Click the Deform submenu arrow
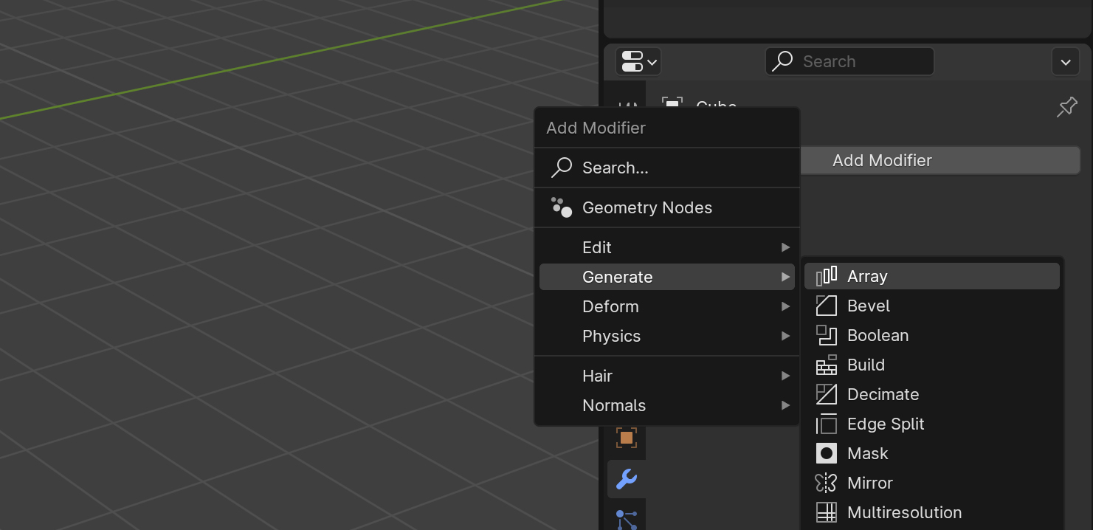1093x530 pixels. [x=786, y=306]
